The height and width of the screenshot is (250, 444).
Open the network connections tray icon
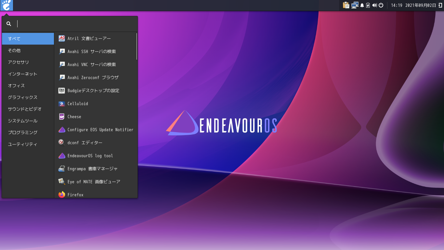(355, 5)
